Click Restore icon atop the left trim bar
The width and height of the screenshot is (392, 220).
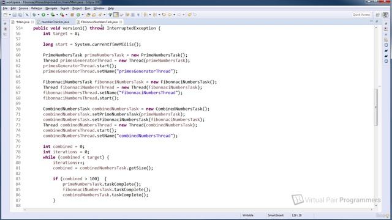tap(5, 23)
